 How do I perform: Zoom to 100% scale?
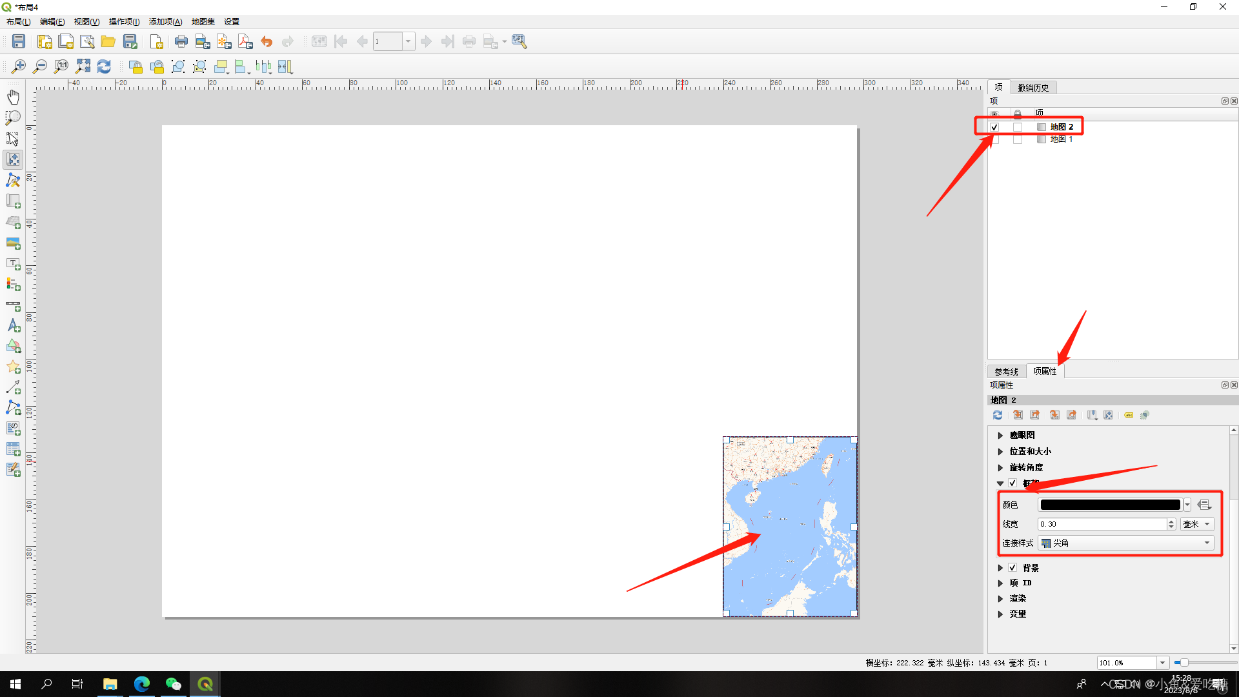coord(61,66)
